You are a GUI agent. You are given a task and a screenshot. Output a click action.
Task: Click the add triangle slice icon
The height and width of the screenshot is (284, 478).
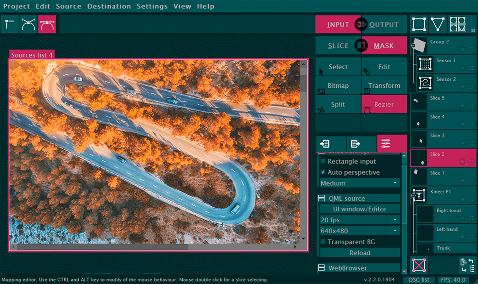click(x=438, y=24)
